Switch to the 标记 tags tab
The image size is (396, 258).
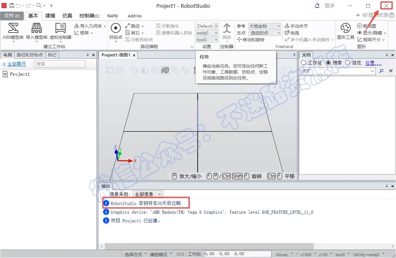pyautogui.click(x=52, y=55)
